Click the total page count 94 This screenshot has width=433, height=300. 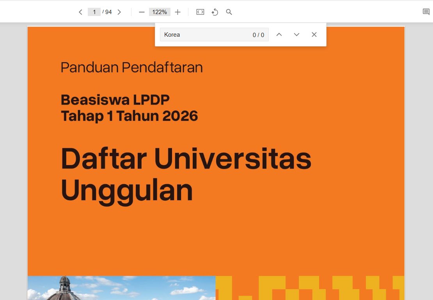pyautogui.click(x=108, y=12)
